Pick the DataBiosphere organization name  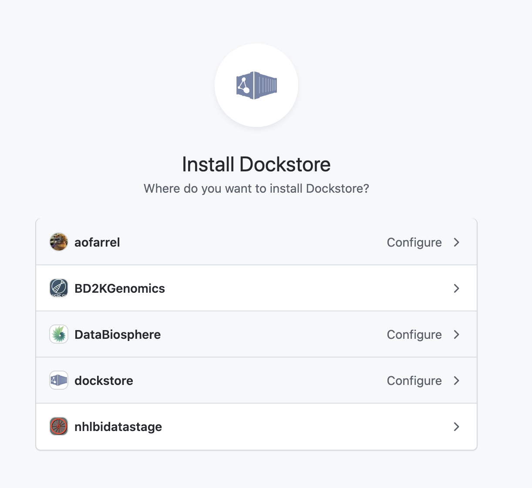tap(118, 334)
